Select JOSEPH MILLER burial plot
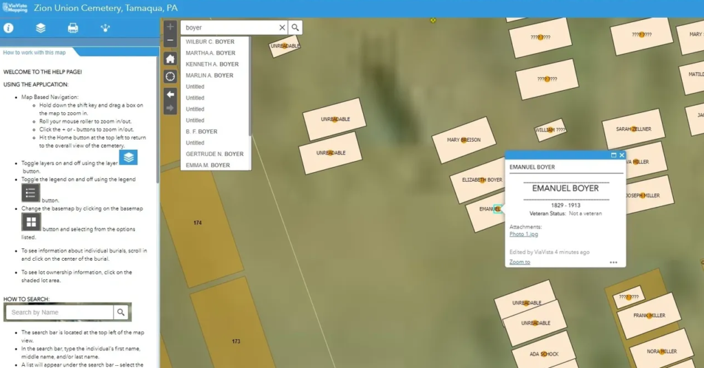 (x=649, y=195)
